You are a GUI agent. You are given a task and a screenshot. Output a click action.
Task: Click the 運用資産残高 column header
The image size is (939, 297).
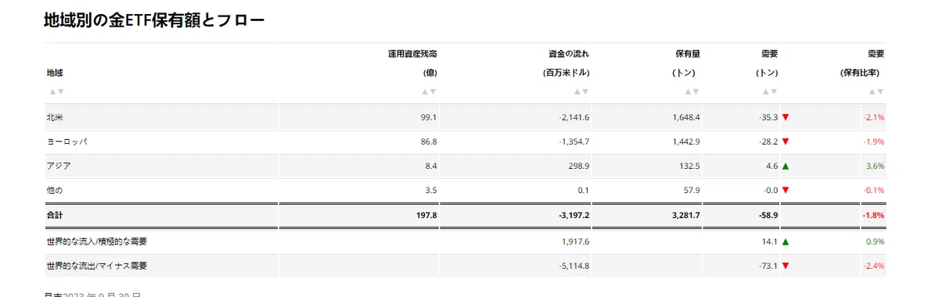(x=412, y=54)
